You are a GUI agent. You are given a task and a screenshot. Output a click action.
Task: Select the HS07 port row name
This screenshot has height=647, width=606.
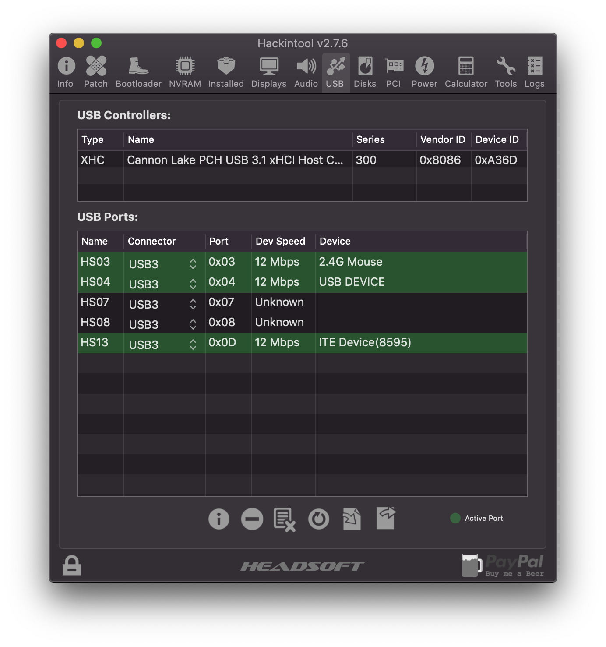95,302
